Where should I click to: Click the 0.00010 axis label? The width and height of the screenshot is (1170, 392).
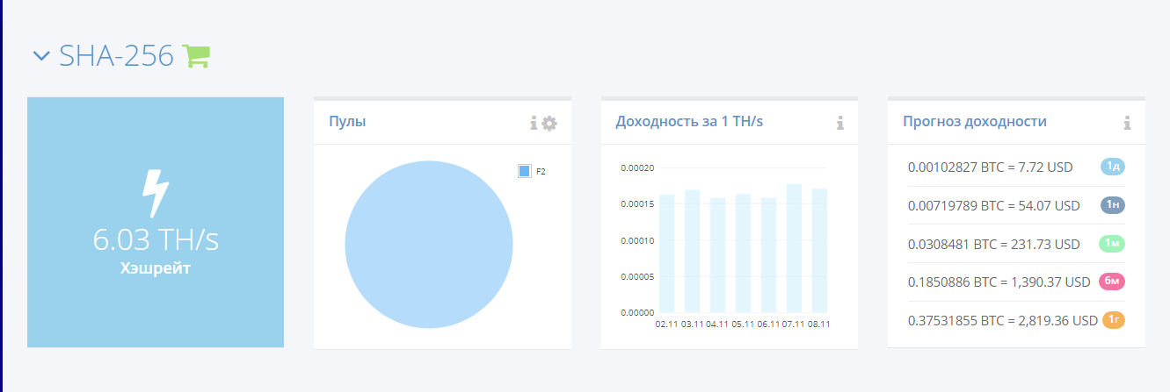point(637,240)
